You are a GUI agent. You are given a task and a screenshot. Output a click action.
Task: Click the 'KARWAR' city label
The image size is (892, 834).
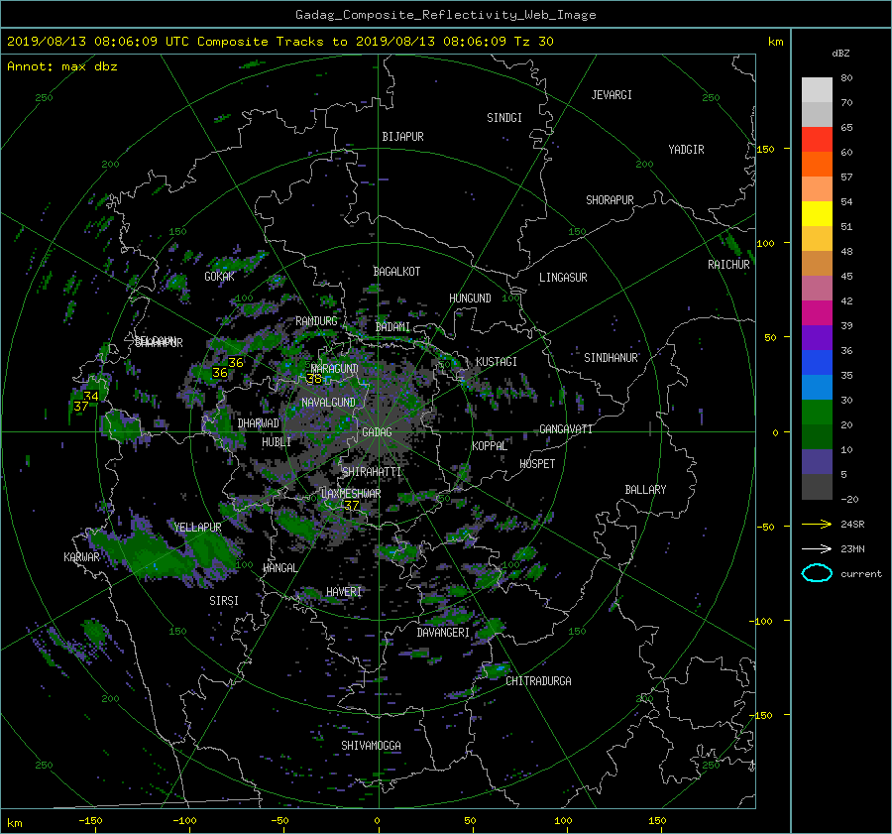81,557
